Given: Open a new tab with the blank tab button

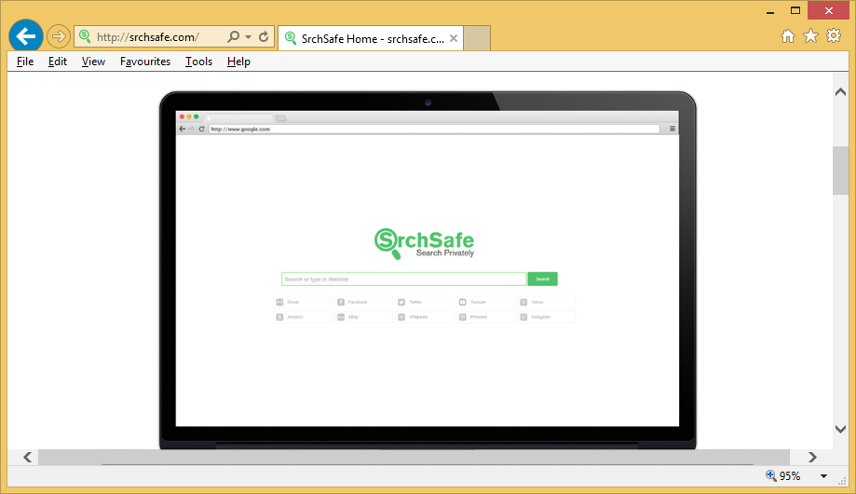Looking at the screenshot, I should 477,38.
